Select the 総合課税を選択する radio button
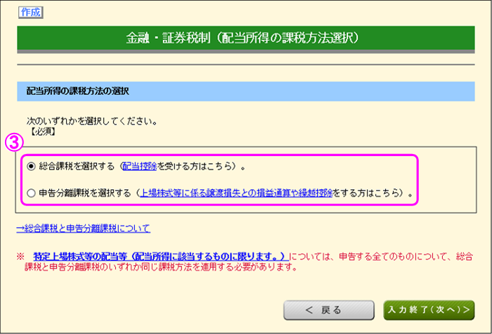The height and width of the screenshot is (334, 492). pos(31,167)
